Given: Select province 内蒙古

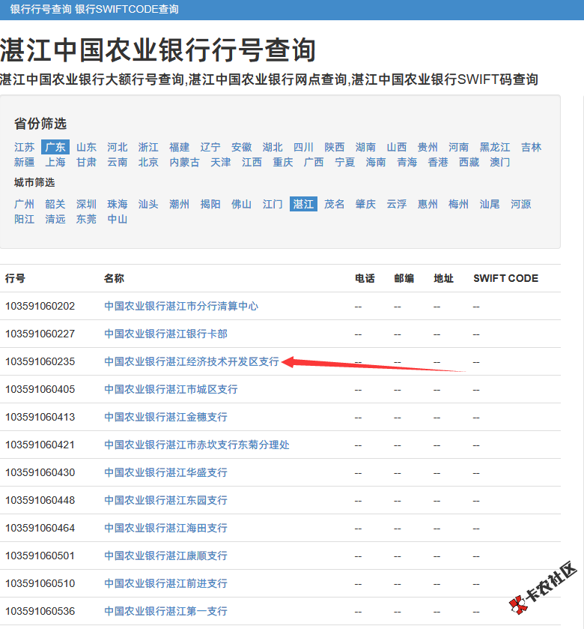Looking at the screenshot, I should (x=184, y=162).
